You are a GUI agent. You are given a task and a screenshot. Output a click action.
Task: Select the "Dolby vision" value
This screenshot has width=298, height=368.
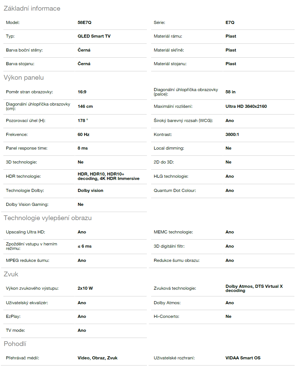90,191
